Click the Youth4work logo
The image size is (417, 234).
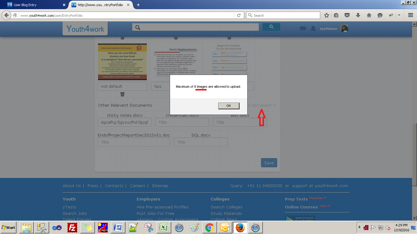point(85,29)
